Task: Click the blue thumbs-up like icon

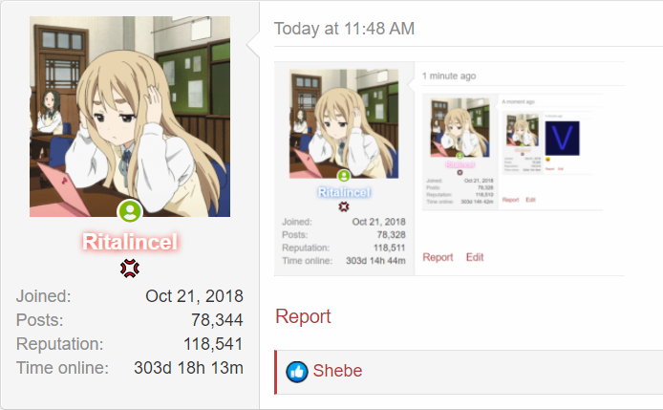Action: click(x=297, y=372)
